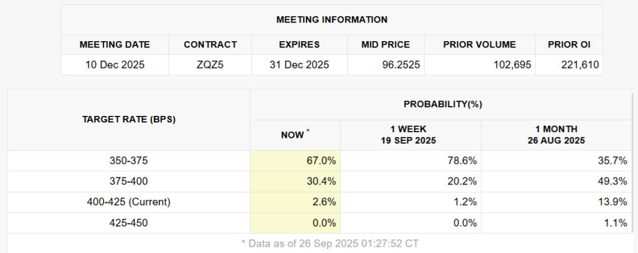Click the ZQZ5 contract cell

[x=210, y=65]
